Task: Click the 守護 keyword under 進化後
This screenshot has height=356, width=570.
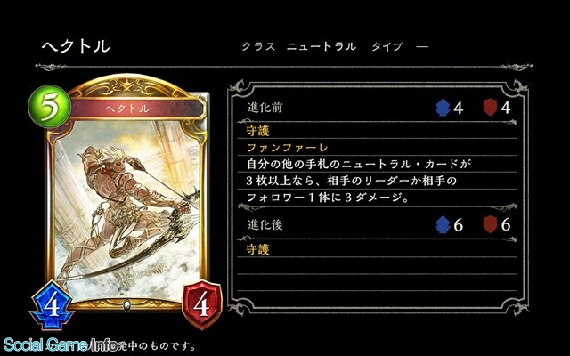Action: tap(257, 249)
